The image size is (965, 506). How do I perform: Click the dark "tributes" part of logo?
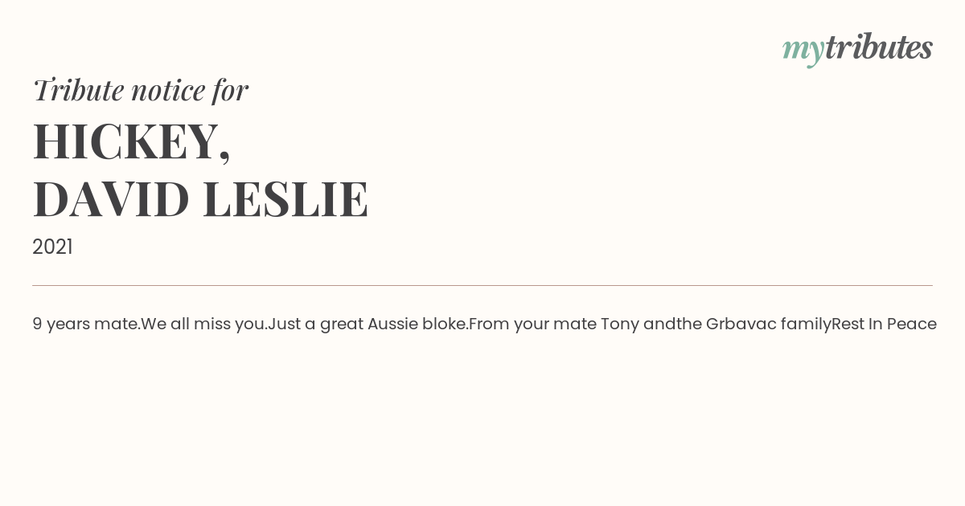tap(878, 48)
